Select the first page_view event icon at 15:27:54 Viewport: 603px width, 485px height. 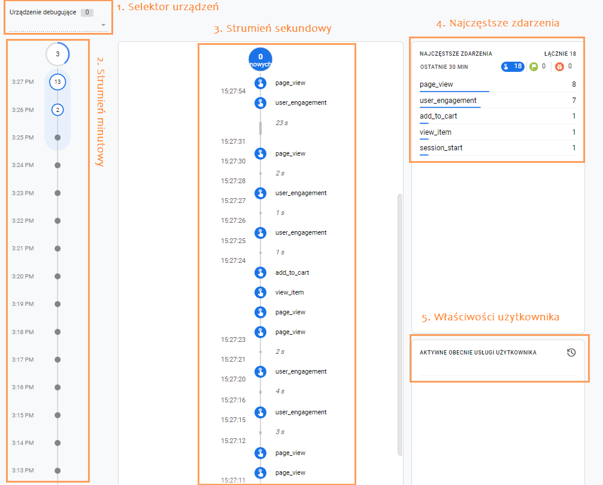pos(260,83)
